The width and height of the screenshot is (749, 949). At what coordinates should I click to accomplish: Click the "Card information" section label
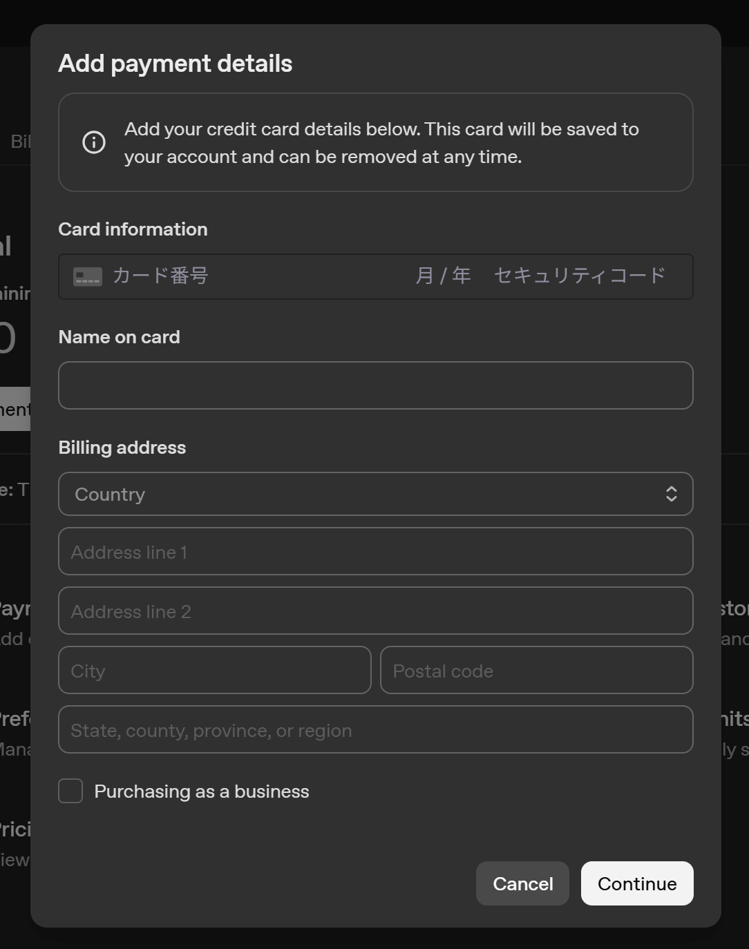pyautogui.click(x=133, y=229)
